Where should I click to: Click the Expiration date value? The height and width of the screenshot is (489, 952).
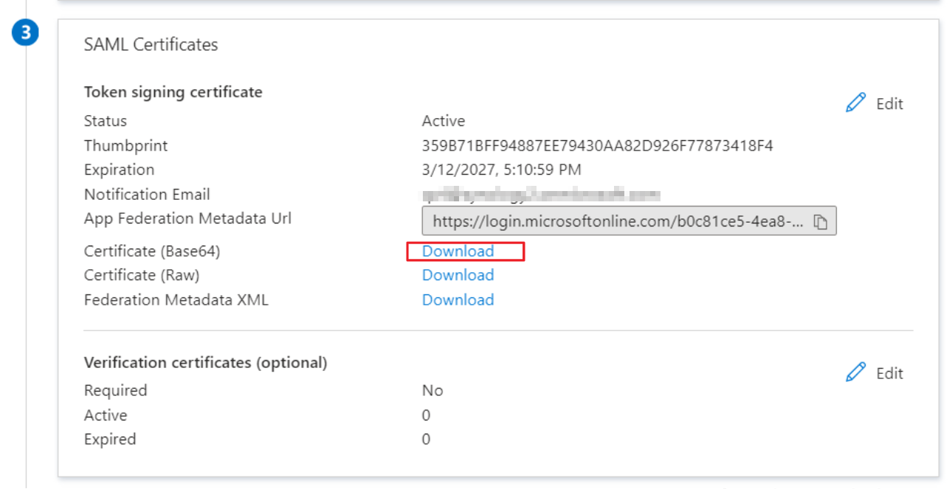(x=501, y=170)
